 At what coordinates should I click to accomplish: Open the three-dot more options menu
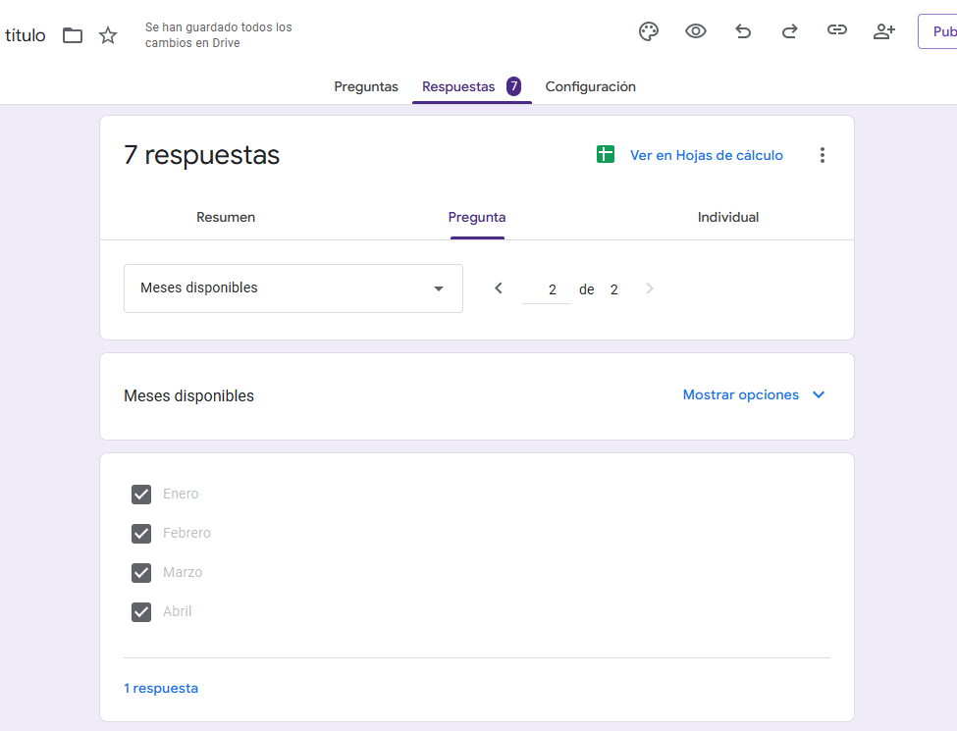pyautogui.click(x=823, y=155)
